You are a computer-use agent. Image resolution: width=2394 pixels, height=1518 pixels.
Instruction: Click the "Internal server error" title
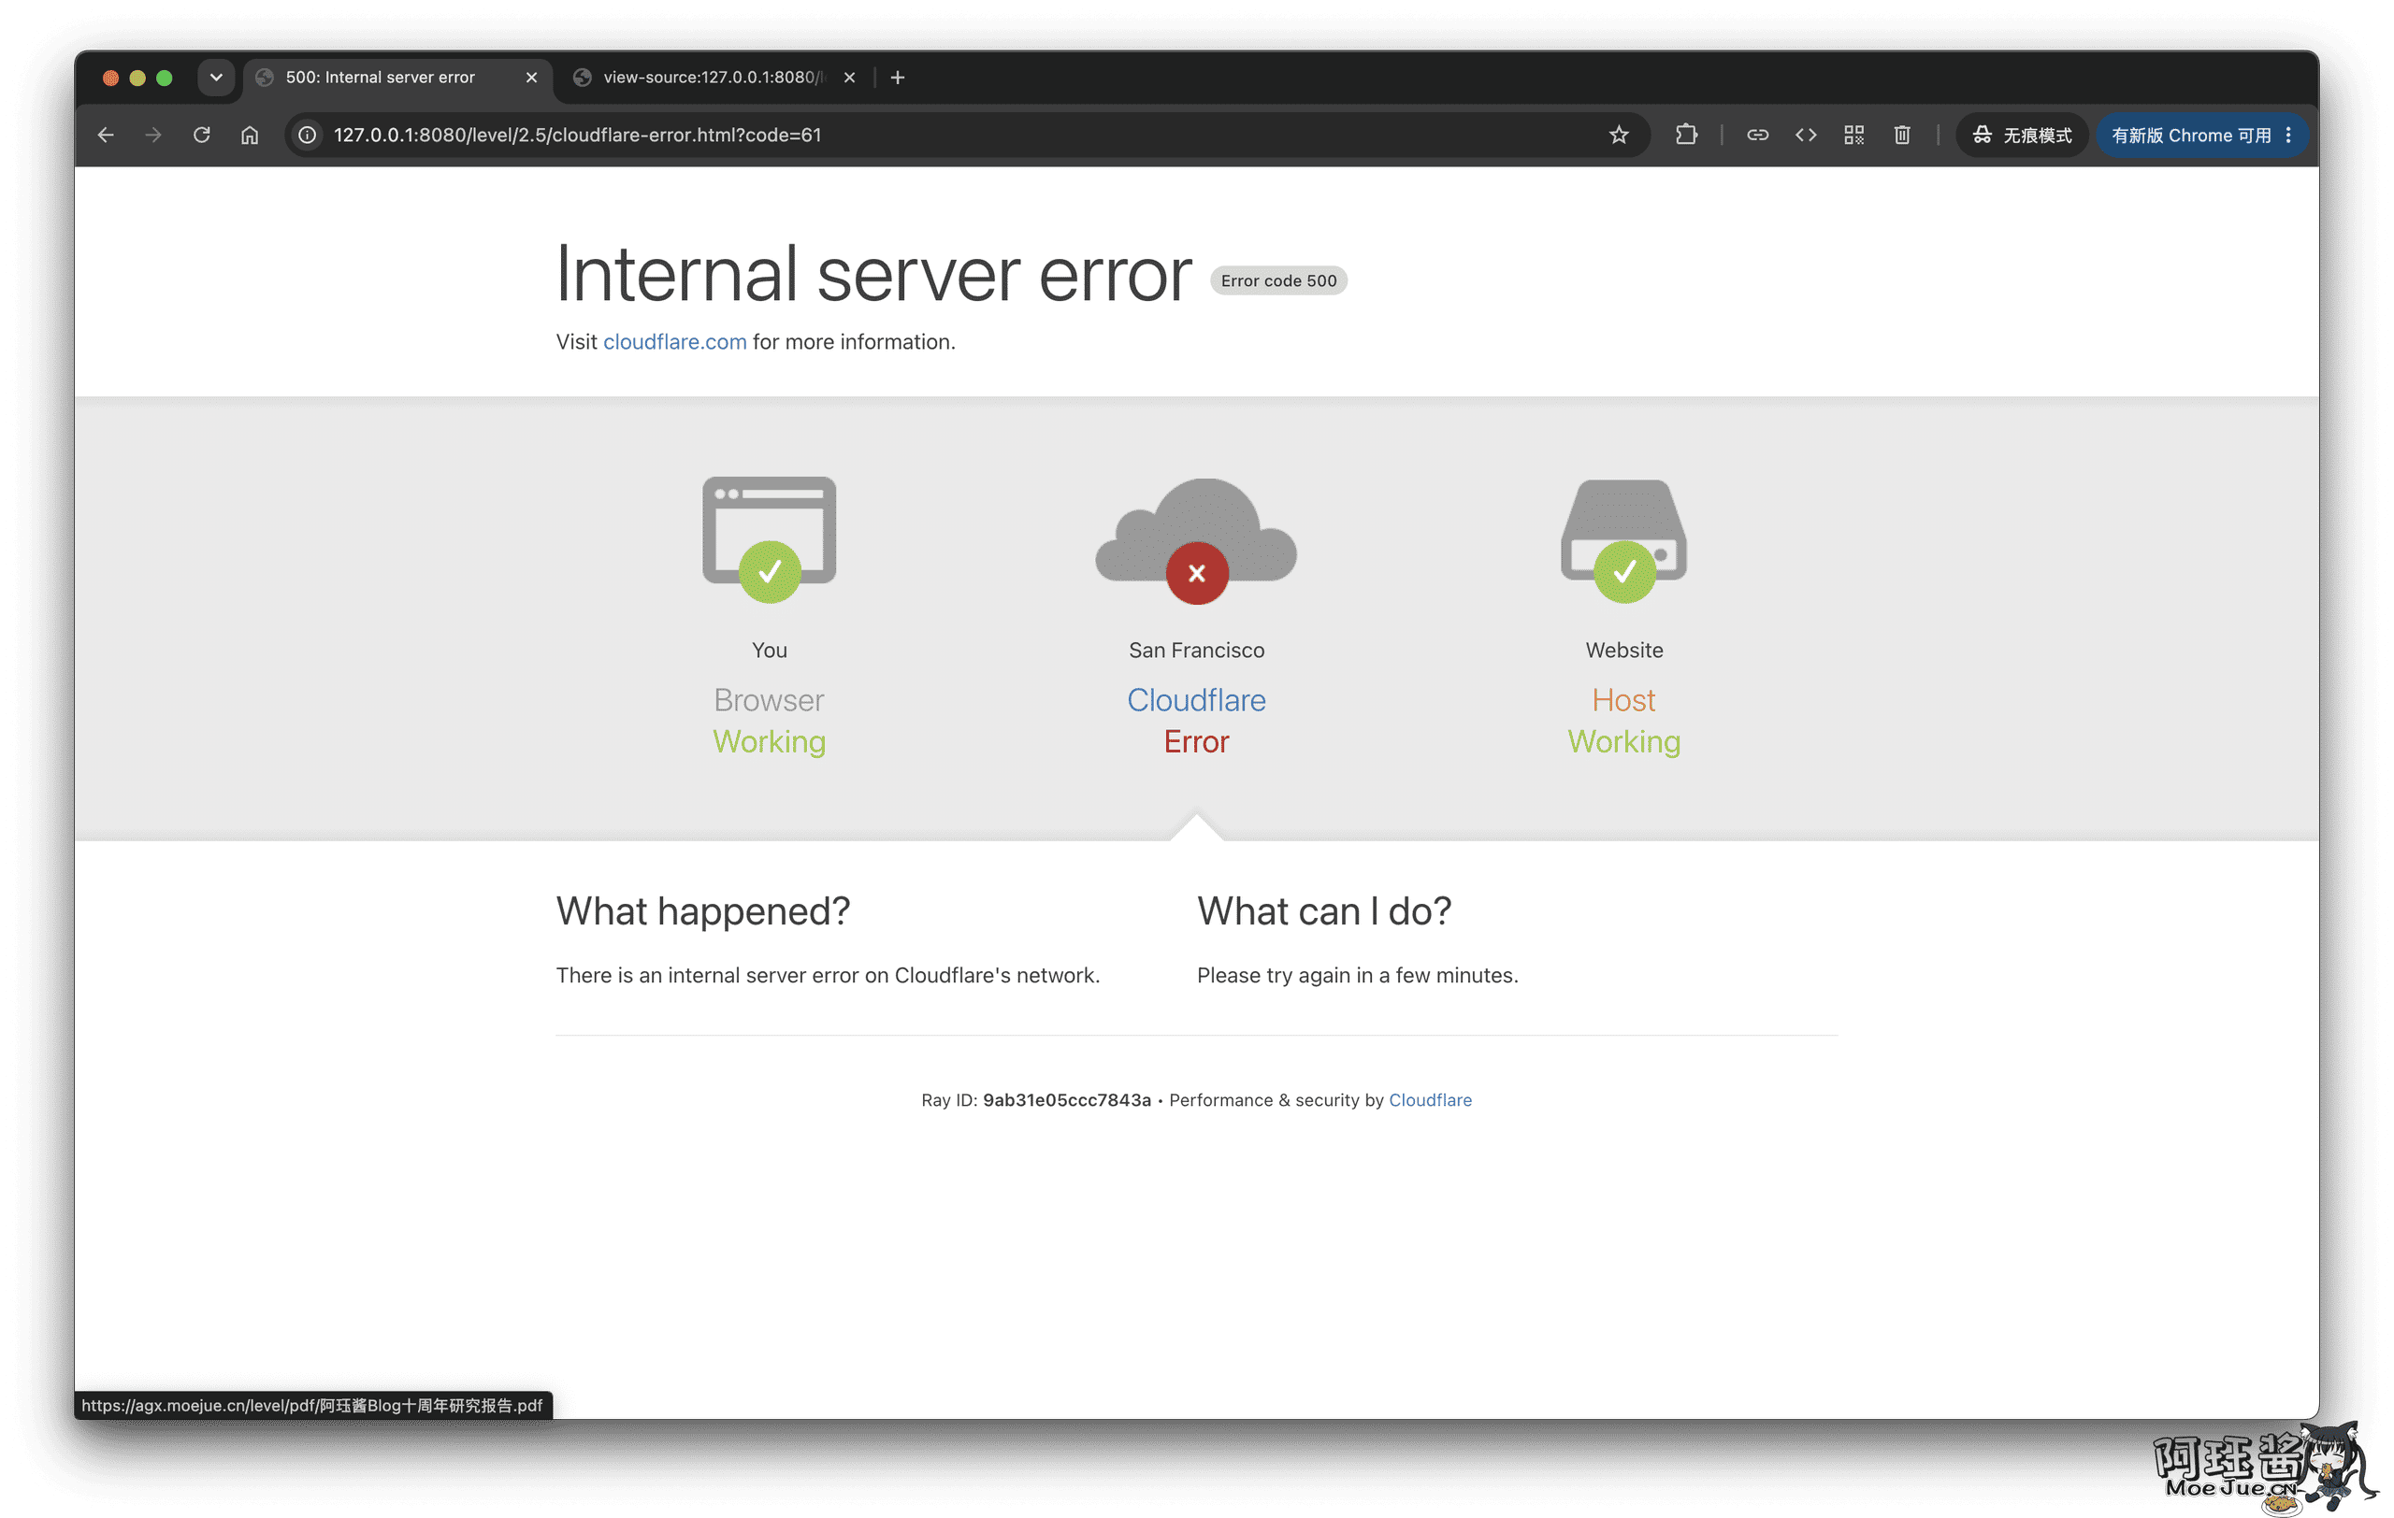[x=873, y=273]
